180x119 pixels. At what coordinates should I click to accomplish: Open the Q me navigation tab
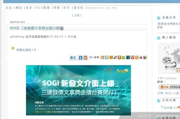(112, 8)
